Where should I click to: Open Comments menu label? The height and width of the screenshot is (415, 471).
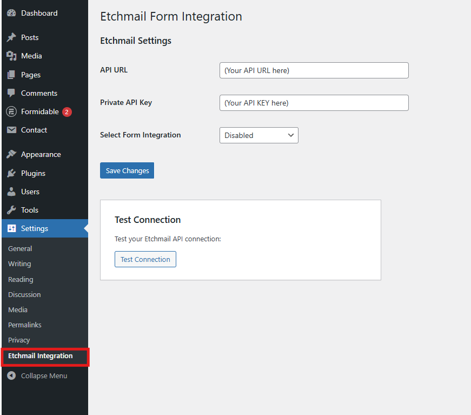tap(39, 93)
